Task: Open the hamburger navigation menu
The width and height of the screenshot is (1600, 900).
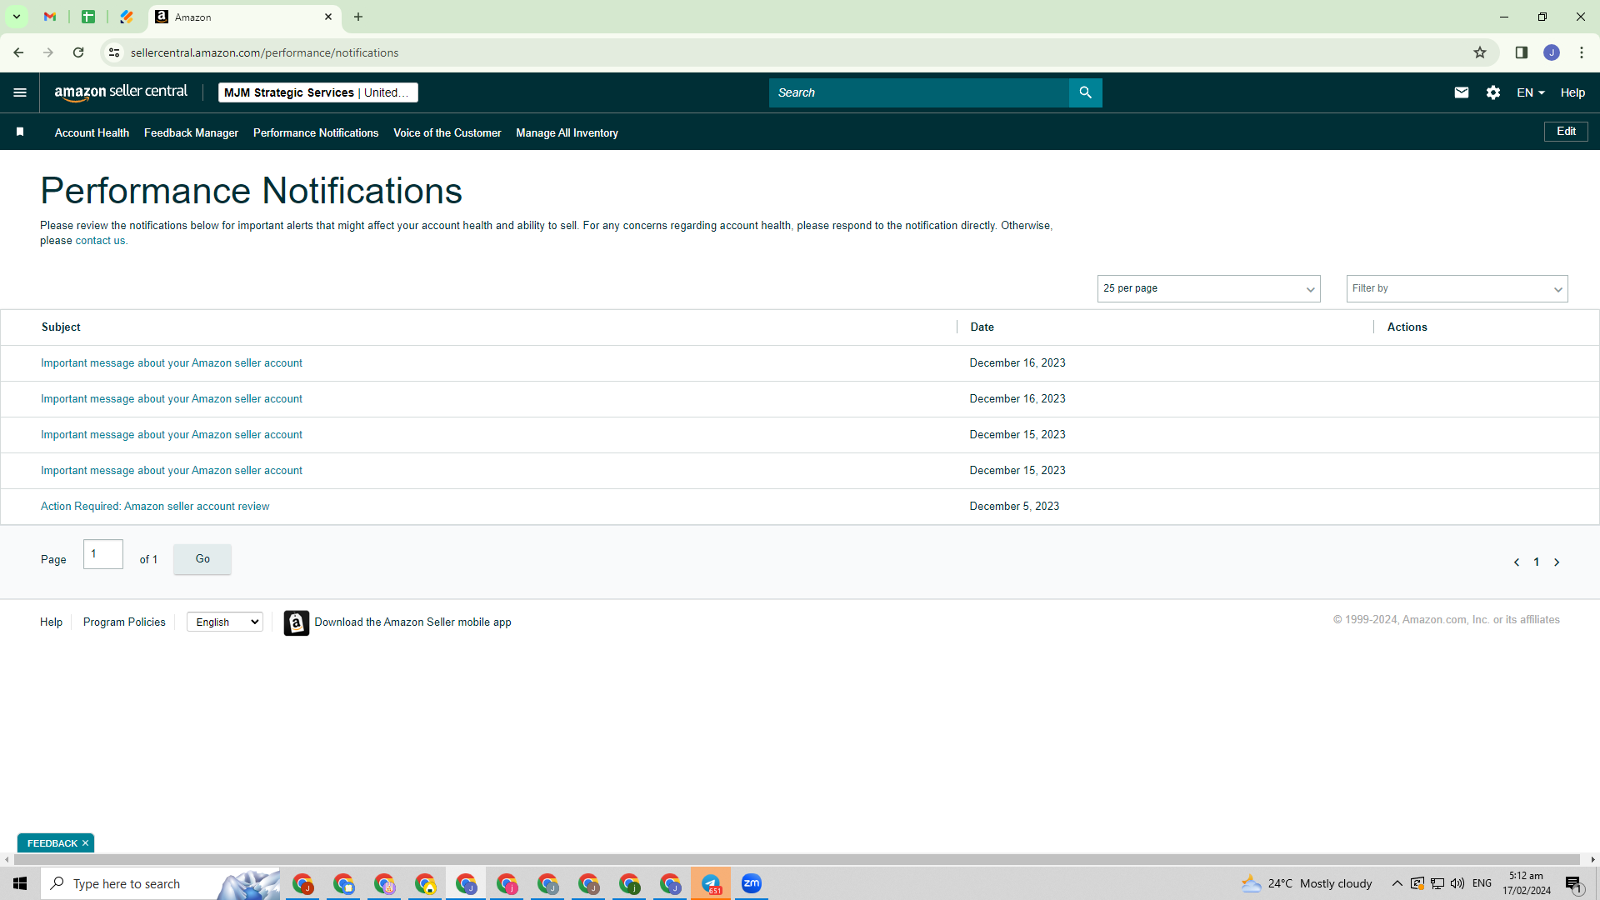Action: pyautogui.click(x=20, y=92)
